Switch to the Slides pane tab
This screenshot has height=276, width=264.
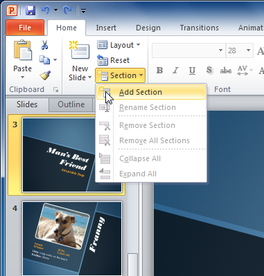27,104
